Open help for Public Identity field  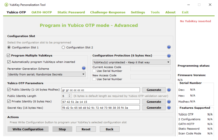pyautogui.click(x=169, y=90)
